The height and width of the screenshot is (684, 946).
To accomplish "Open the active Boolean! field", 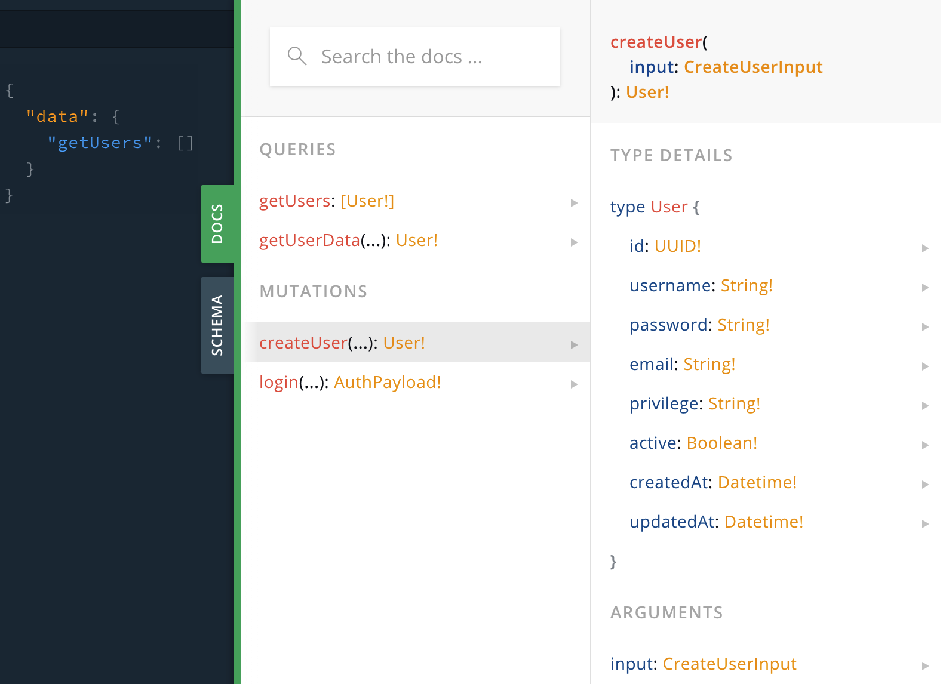I will [693, 443].
